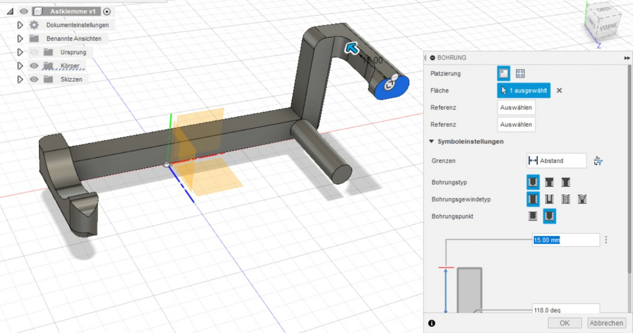Cancel the hole dialog with Abbrechen
The image size is (633, 333).
[606, 323]
